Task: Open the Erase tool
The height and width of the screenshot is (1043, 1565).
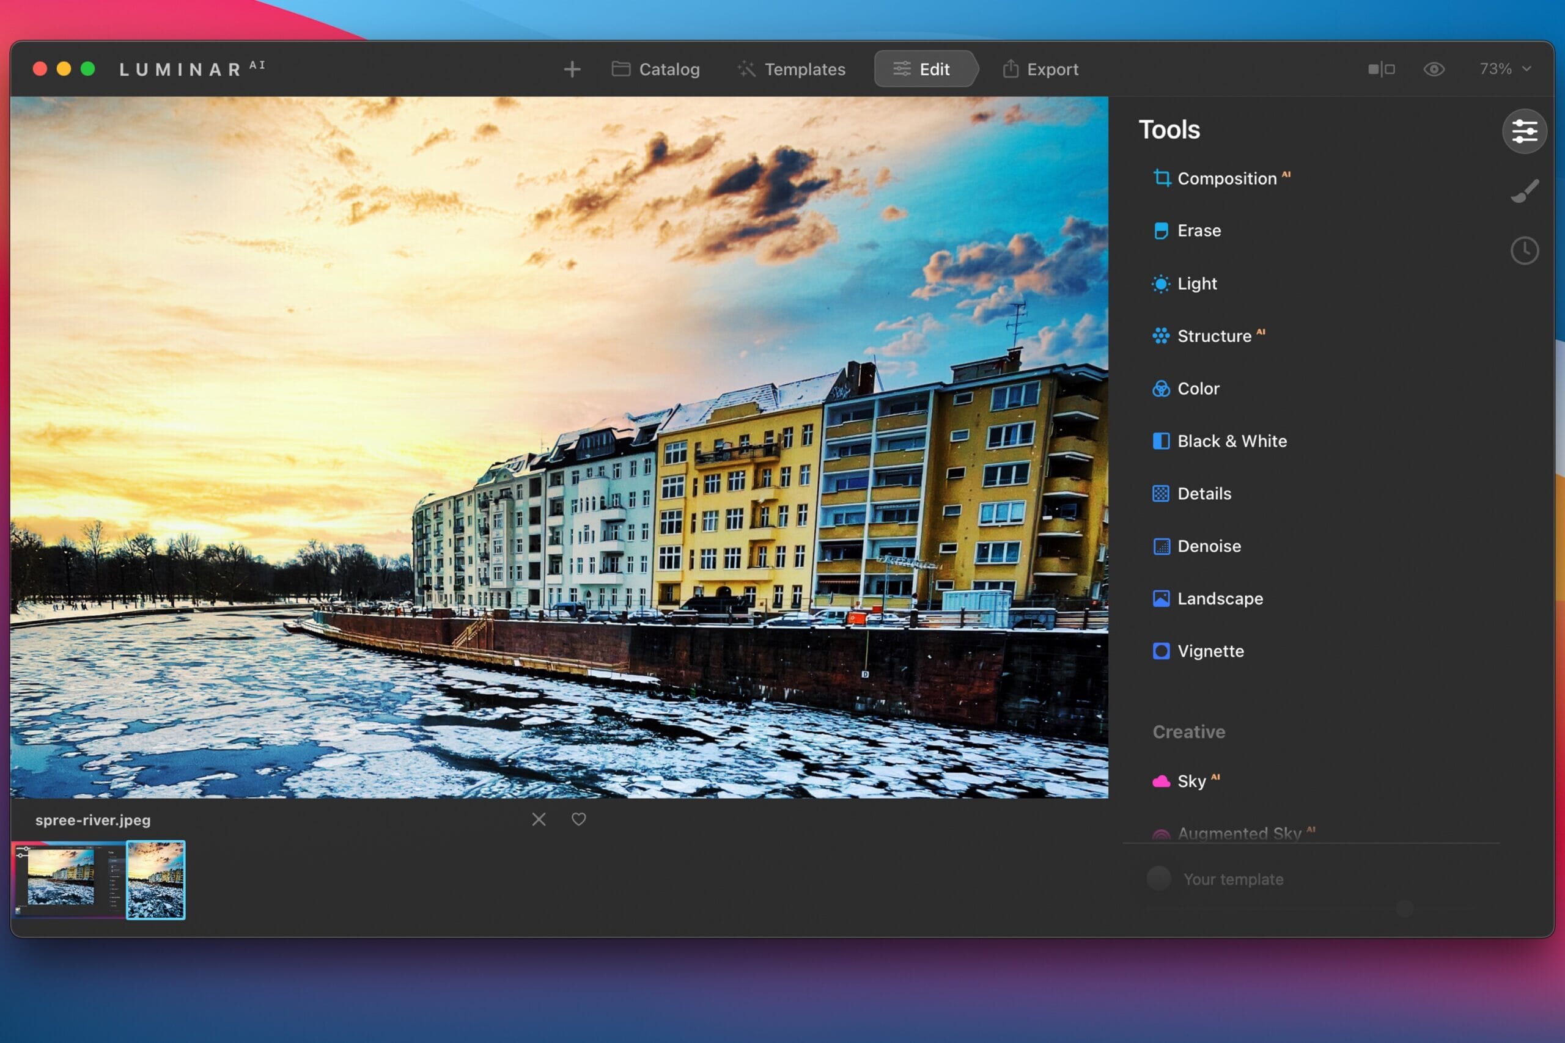Action: (1198, 230)
